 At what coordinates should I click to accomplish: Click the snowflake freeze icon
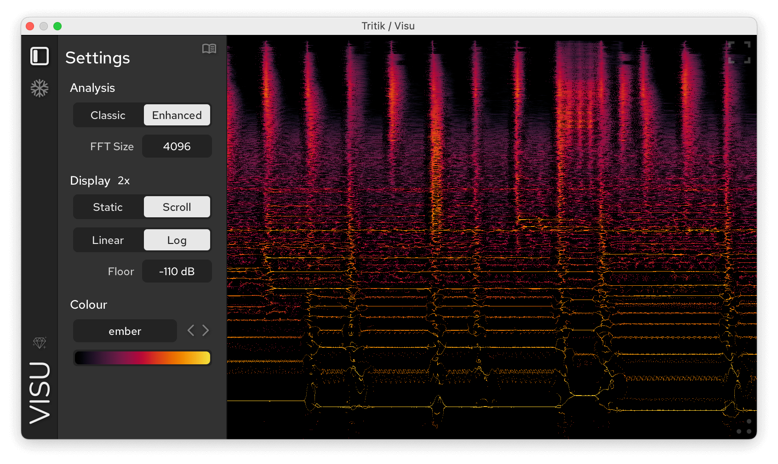(x=40, y=88)
